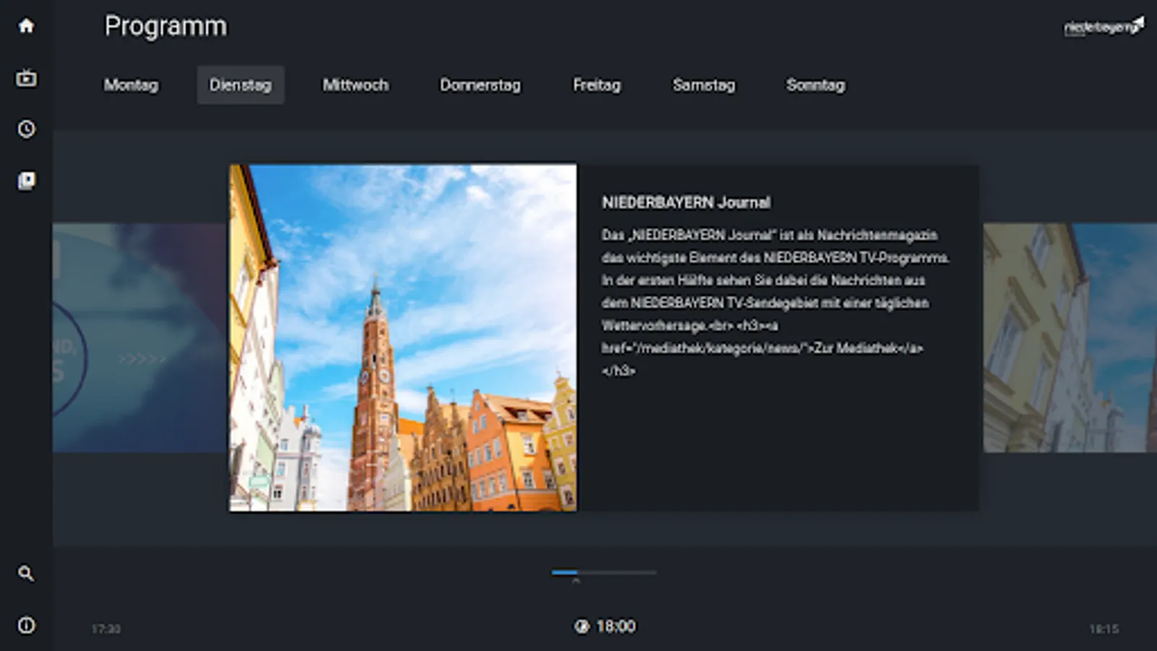1157x651 pixels.
Task: Open the Samstag tab
Action: [x=704, y=85]
